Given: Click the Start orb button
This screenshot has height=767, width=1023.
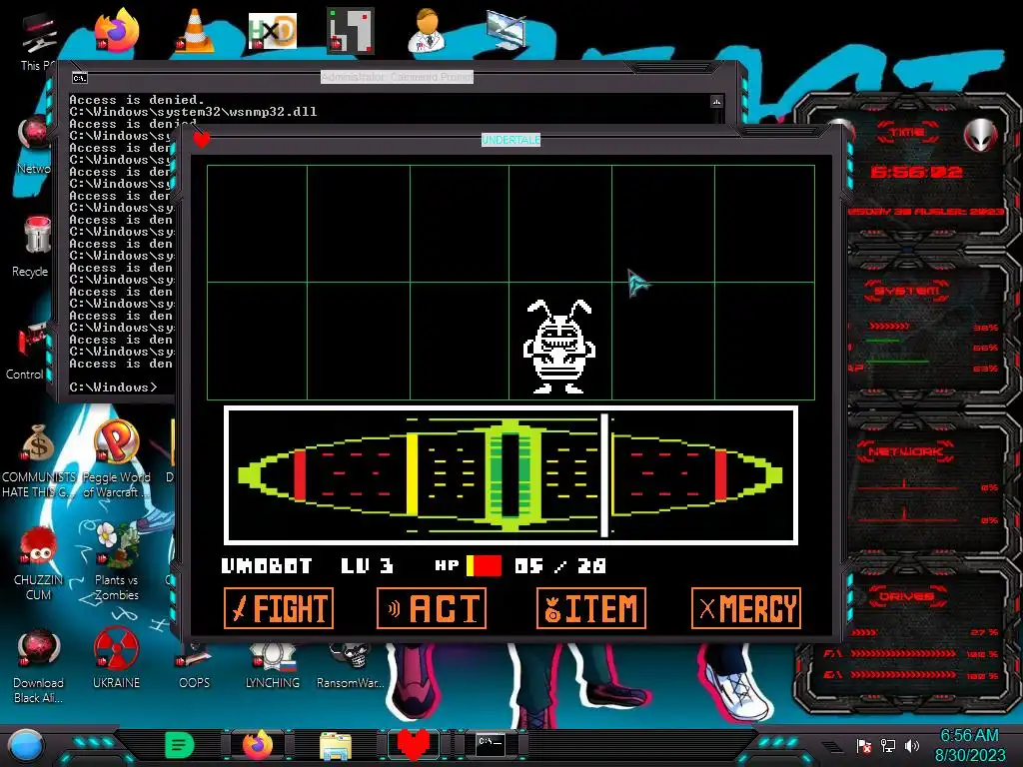Looking at the screenshot, I should coord(25,745).
